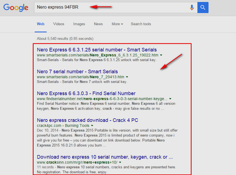236x175 pixels.
Task: Focus the search box containing Nero express 94FBR
Action: [x=115, y=7]
